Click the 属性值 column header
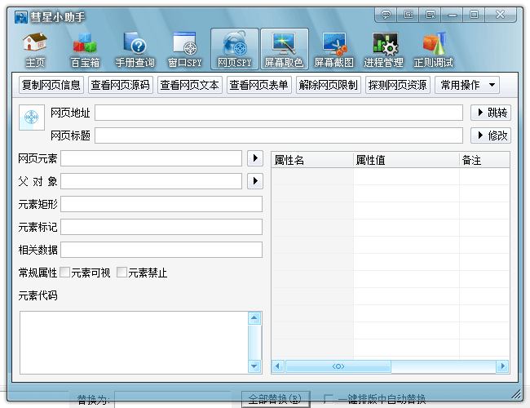530x408 pixels. point(405,161)
